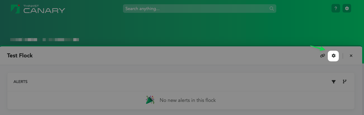Click the divider between gear and close icon

(x=343, y=56)
